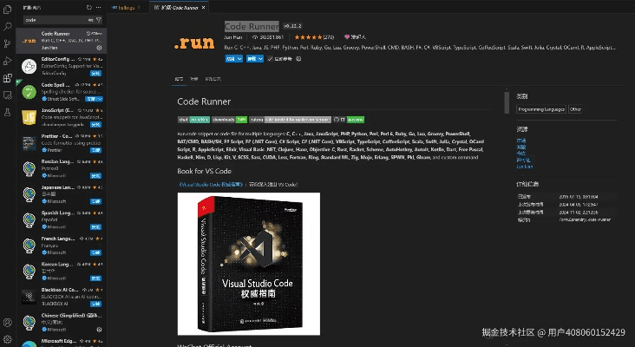Viewport: 635px width, 347px height.
Task: Select the Extensions view icon
Action: 7,78
